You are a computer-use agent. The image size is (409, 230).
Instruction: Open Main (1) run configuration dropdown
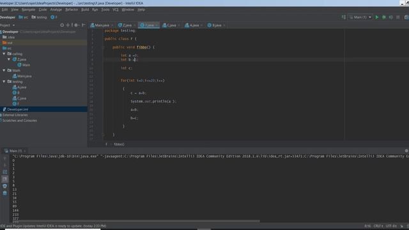click(x=360, y=17)
